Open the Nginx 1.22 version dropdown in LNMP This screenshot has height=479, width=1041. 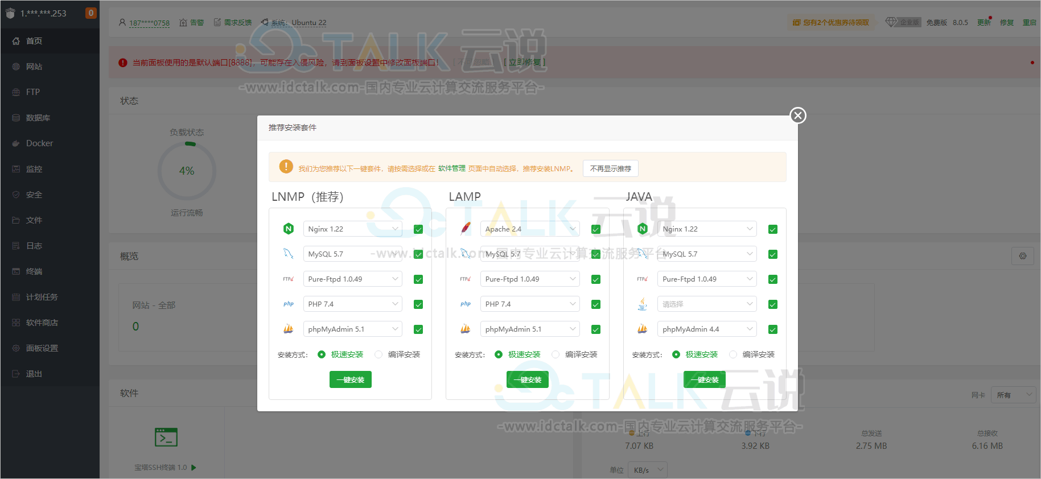(x=352, y=229)
